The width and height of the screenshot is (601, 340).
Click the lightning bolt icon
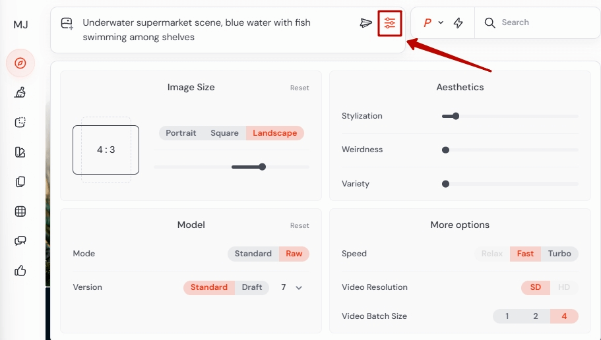[x=458, y=23]
